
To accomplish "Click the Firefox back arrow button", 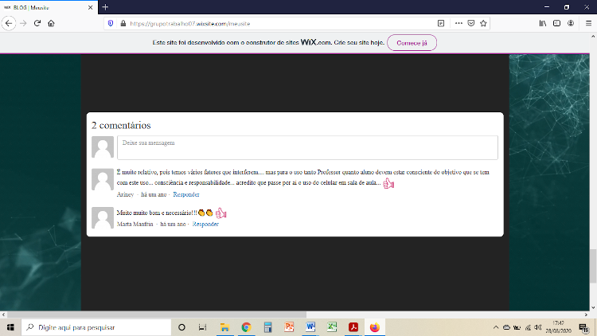I will point(9,23).
